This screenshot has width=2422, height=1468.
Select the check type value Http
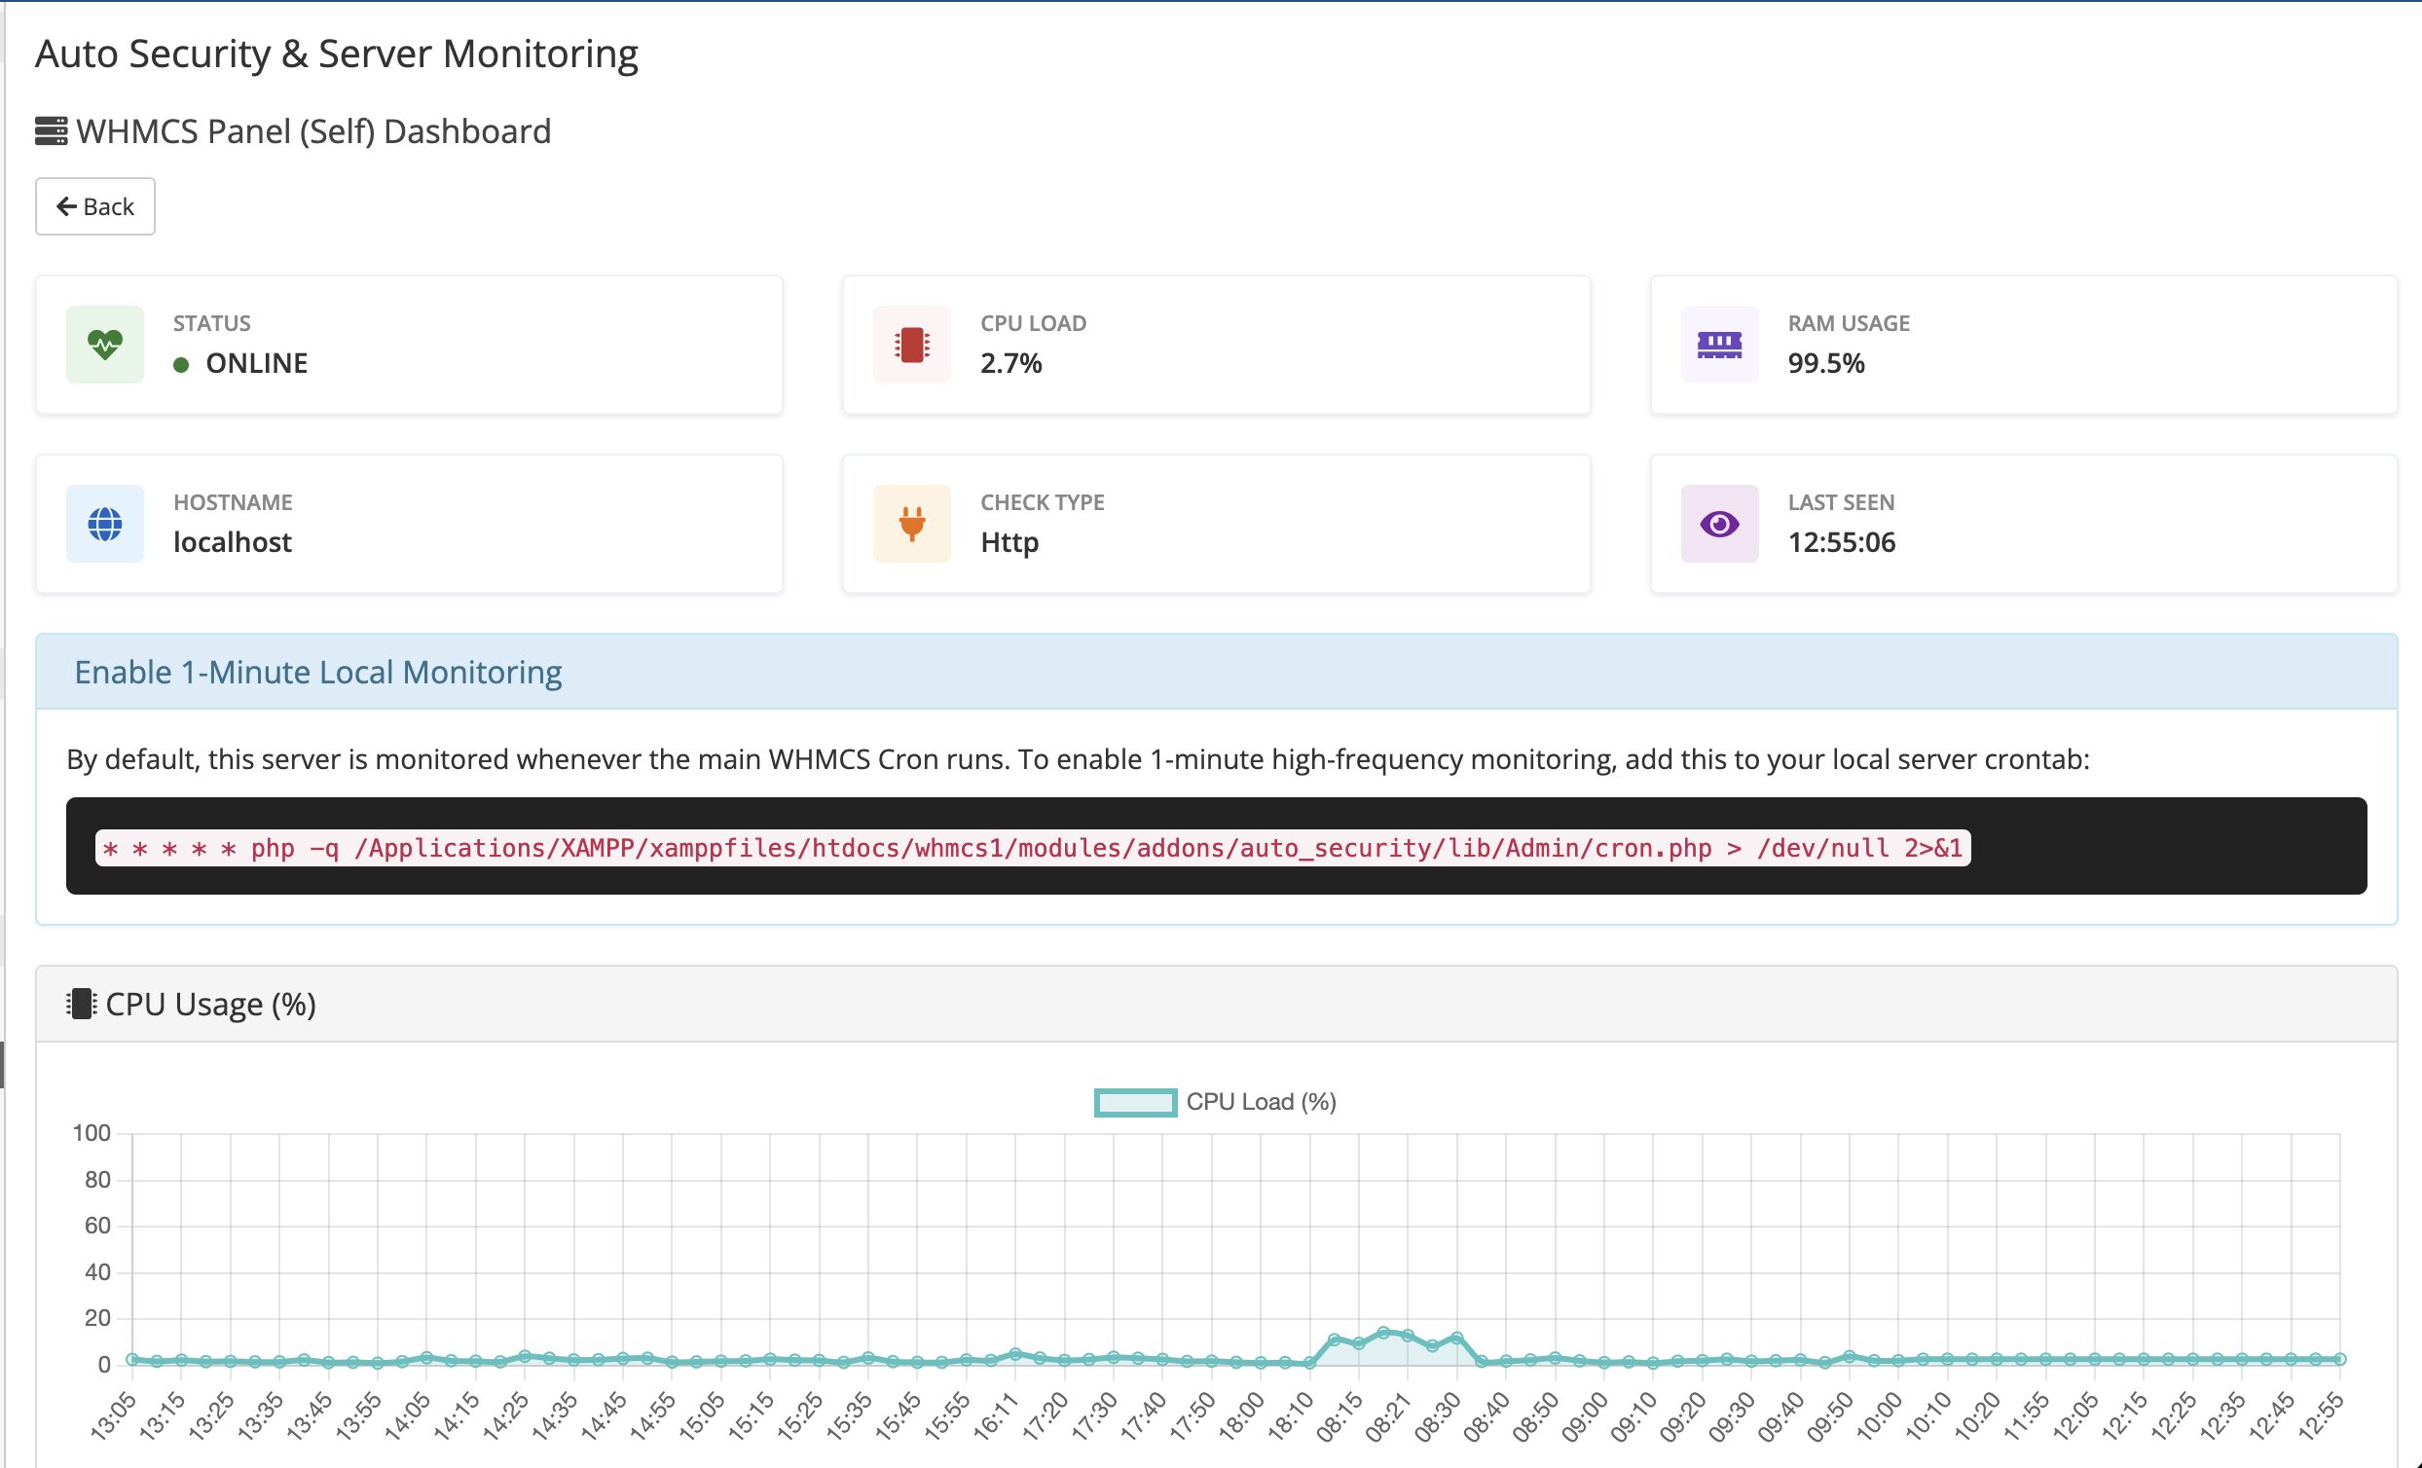coord(1009,542)
